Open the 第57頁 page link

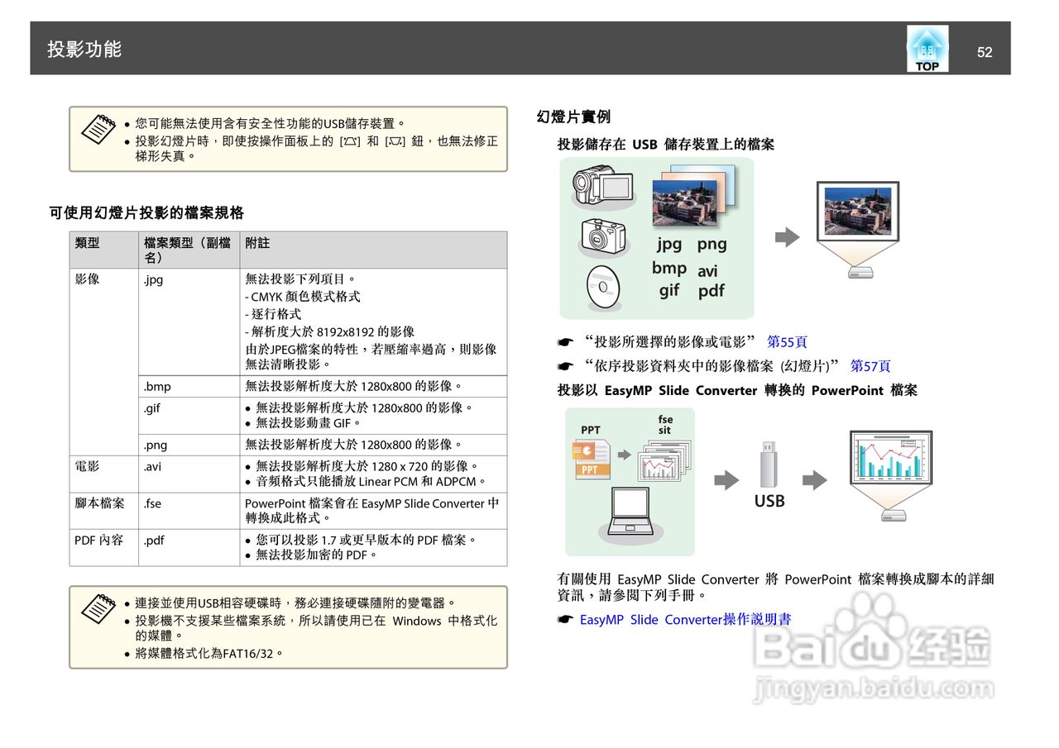[870, 365]
